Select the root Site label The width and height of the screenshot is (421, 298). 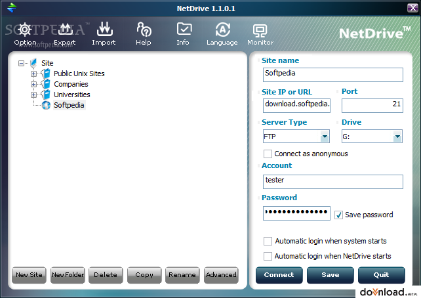point(47,63)
